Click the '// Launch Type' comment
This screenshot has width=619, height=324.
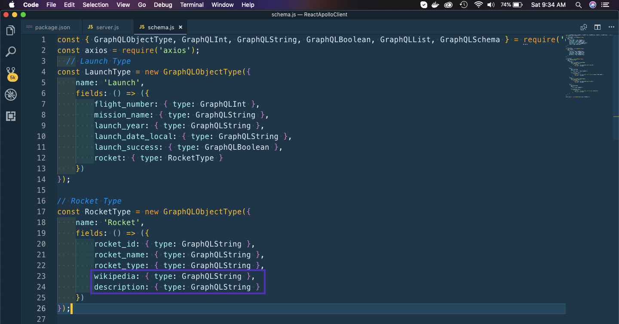click(98, 61)
